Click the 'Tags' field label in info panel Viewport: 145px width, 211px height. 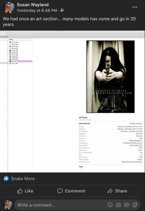point(81,167)
